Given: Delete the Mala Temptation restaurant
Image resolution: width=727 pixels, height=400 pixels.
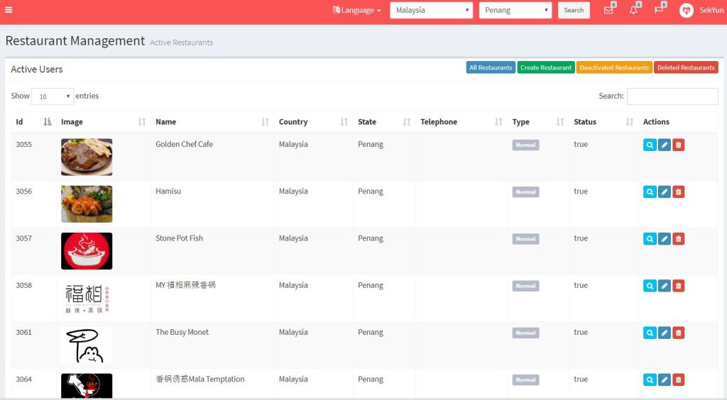Looking at the screenshot, I should (678, 379).
